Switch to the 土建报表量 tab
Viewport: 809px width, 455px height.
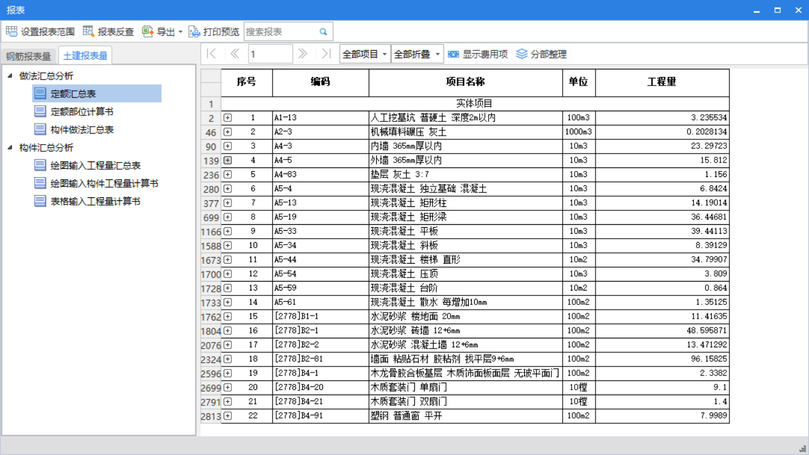point(85,56)
